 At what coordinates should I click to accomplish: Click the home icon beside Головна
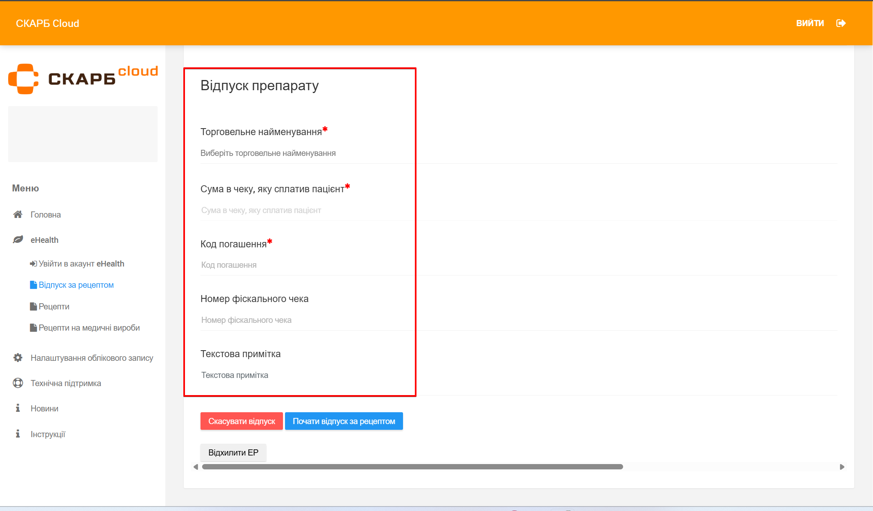(18, 215)
